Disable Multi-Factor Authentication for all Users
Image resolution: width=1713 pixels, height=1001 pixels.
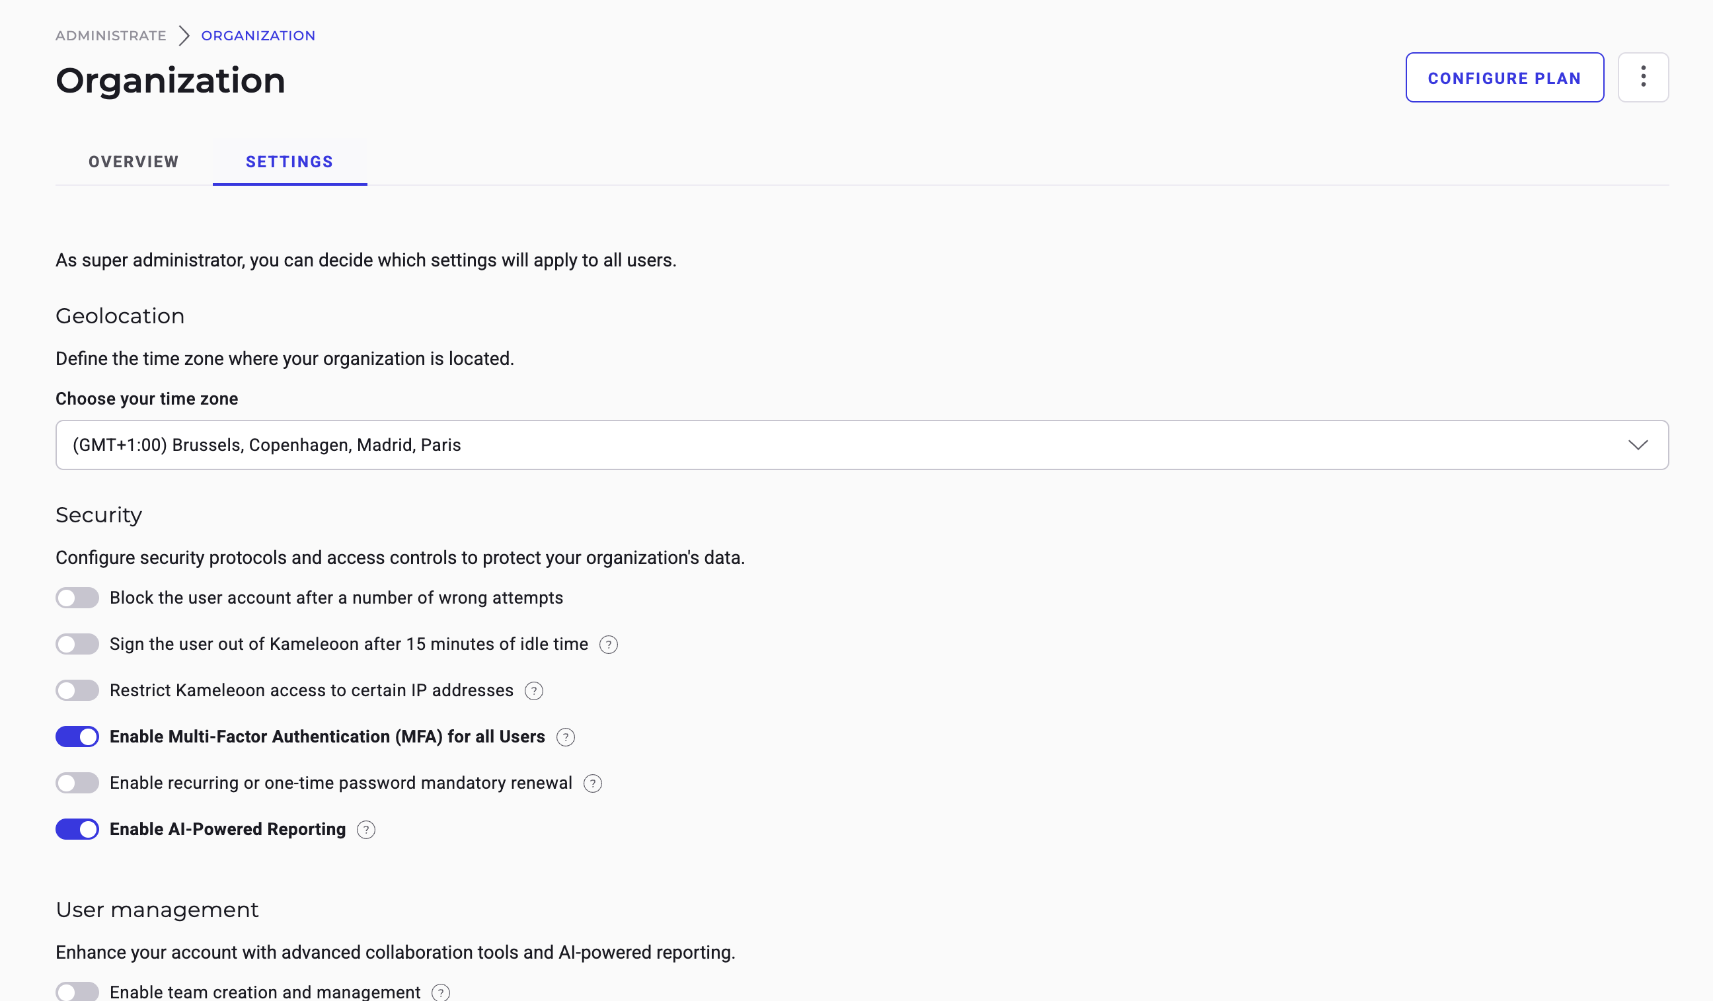click(77, 737)
